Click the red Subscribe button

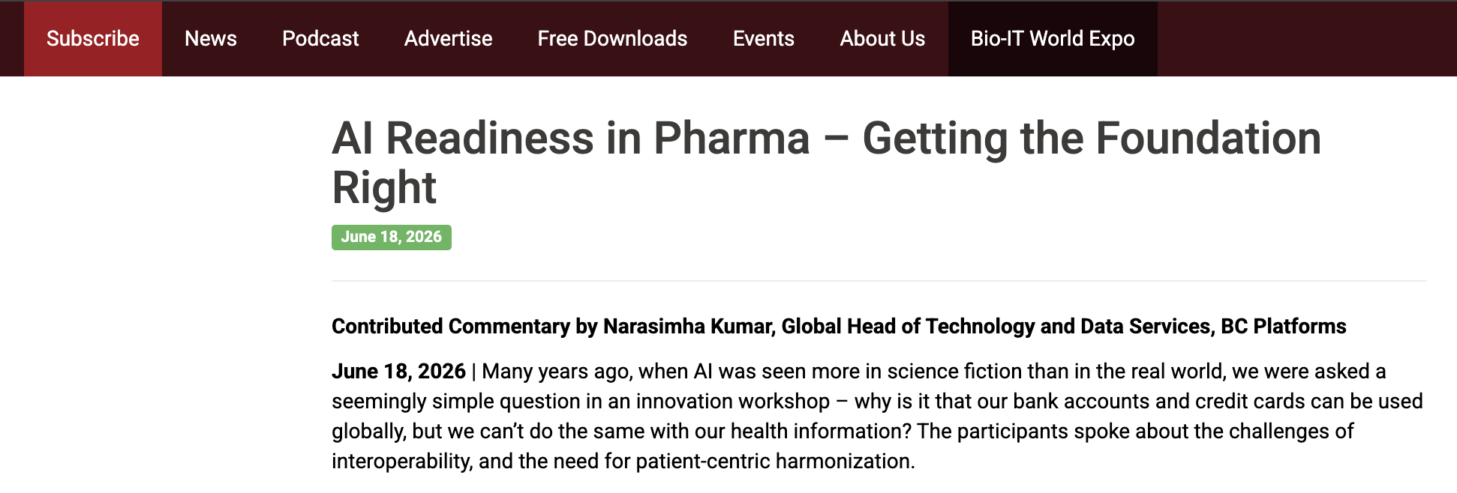click(93, 39)
